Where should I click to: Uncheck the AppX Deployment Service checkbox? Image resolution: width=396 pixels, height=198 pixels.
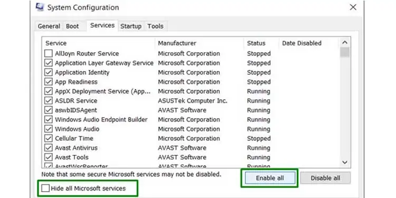click(x=48, y=91)
